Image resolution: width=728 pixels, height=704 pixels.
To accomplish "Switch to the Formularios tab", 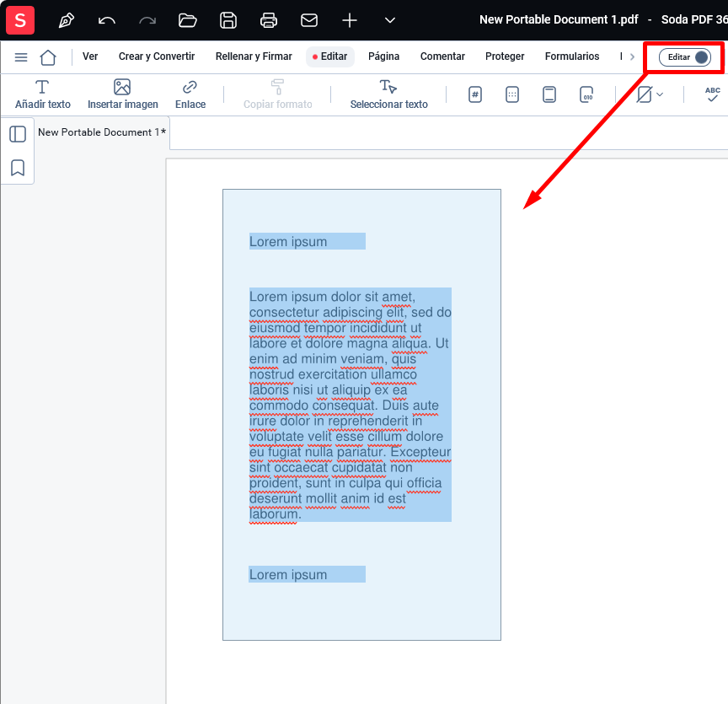I will coord(572,56).
